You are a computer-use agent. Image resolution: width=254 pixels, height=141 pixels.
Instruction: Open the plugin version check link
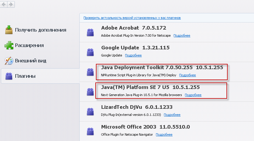pyautogui.click(x=132, y=18)
